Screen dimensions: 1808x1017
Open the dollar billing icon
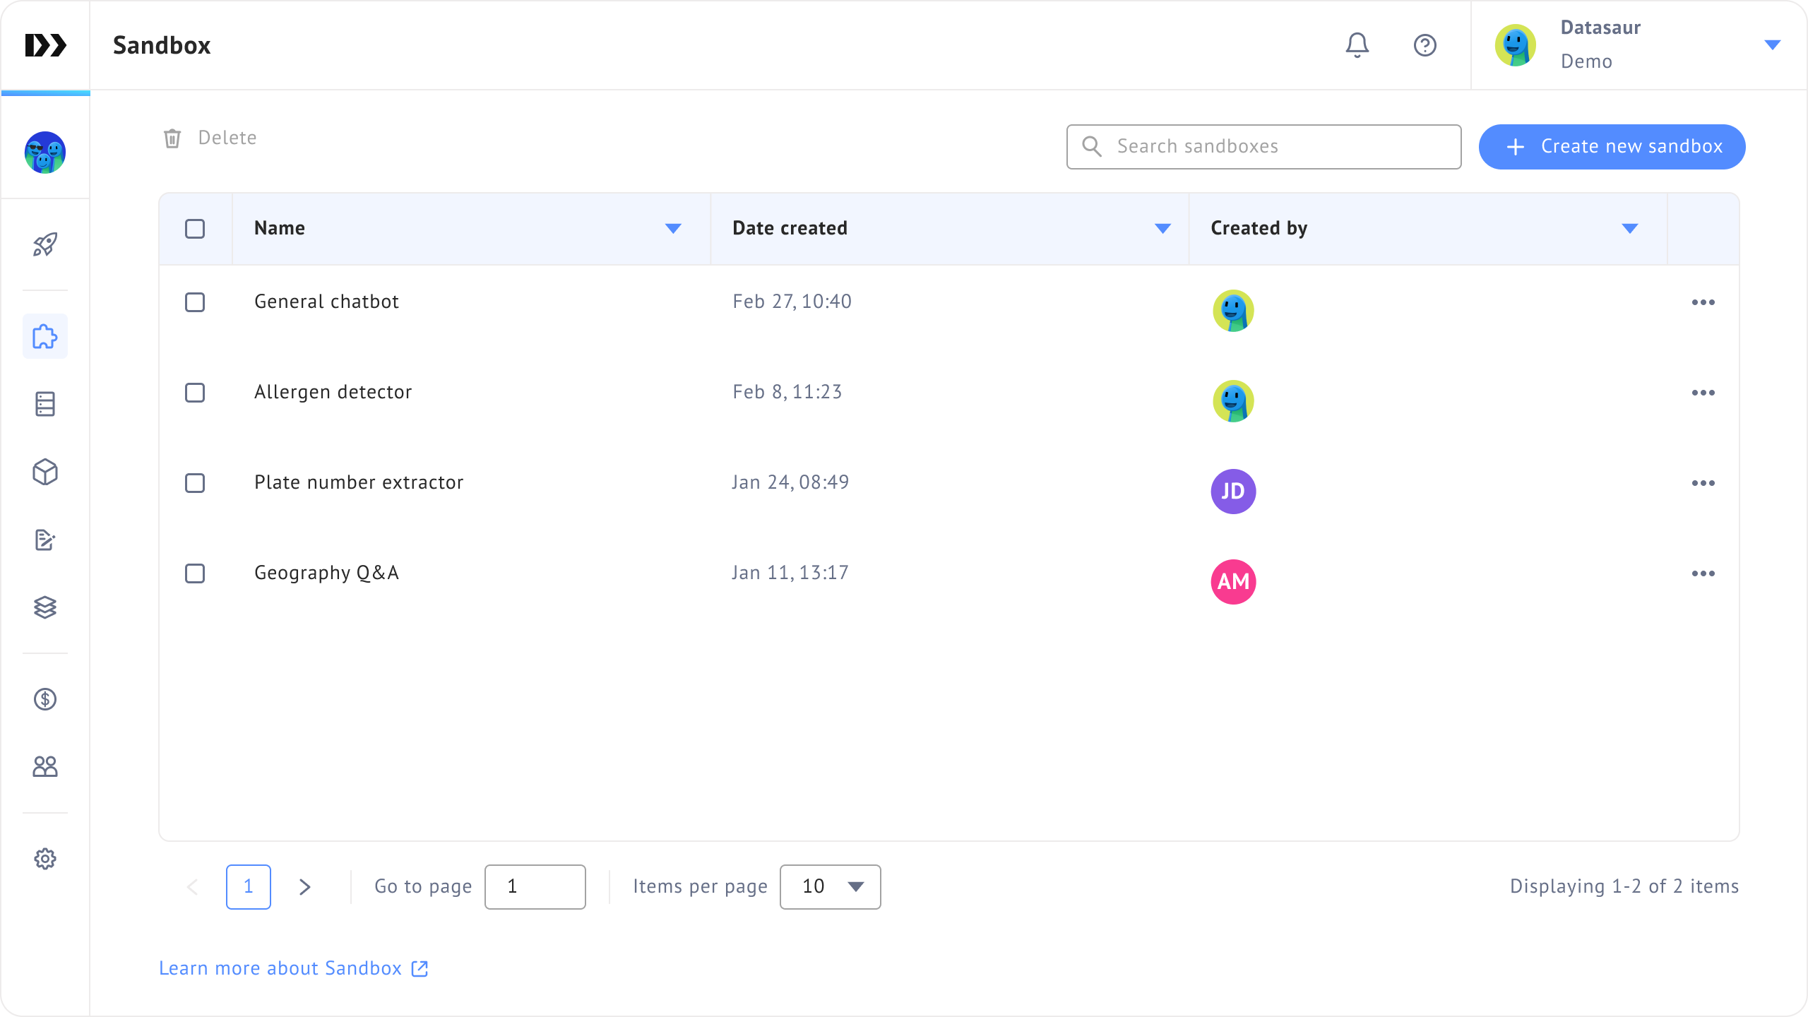point(45,699)
